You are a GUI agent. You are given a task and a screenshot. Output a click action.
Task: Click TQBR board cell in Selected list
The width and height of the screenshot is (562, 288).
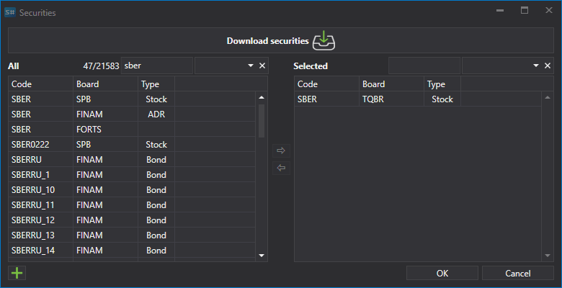[392, 99]
